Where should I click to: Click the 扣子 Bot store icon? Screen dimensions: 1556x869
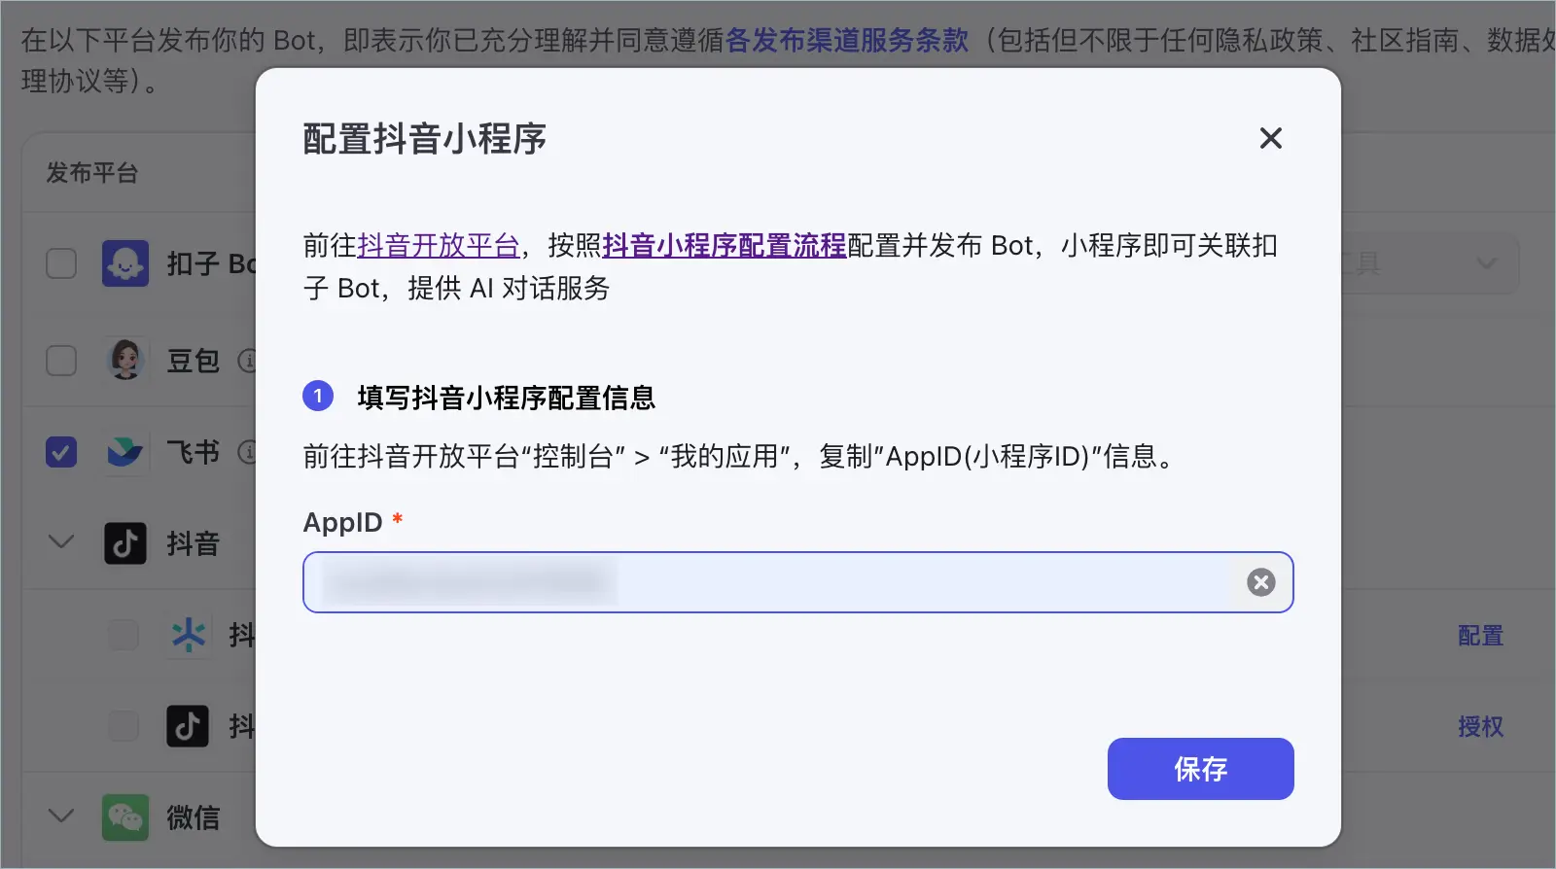coord(125,263)
